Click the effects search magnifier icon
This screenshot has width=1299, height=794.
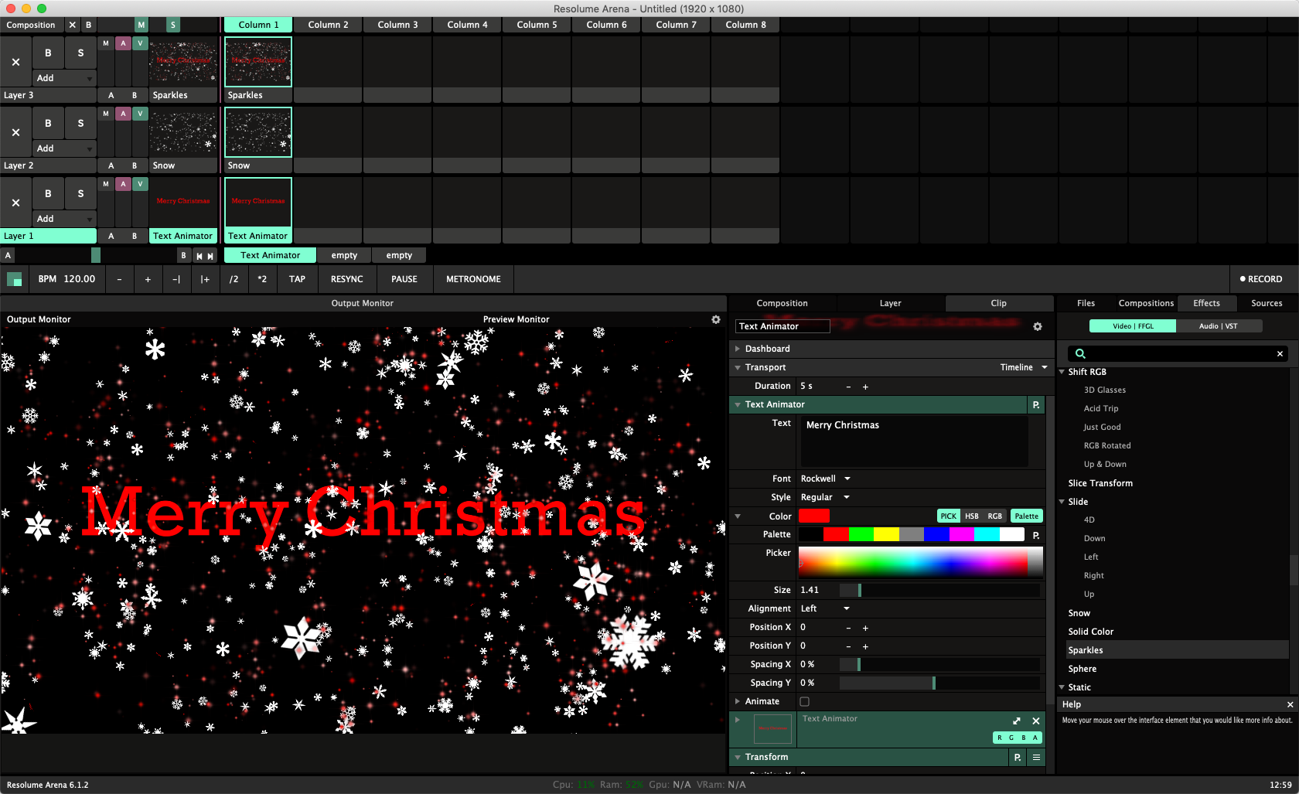1080,353
